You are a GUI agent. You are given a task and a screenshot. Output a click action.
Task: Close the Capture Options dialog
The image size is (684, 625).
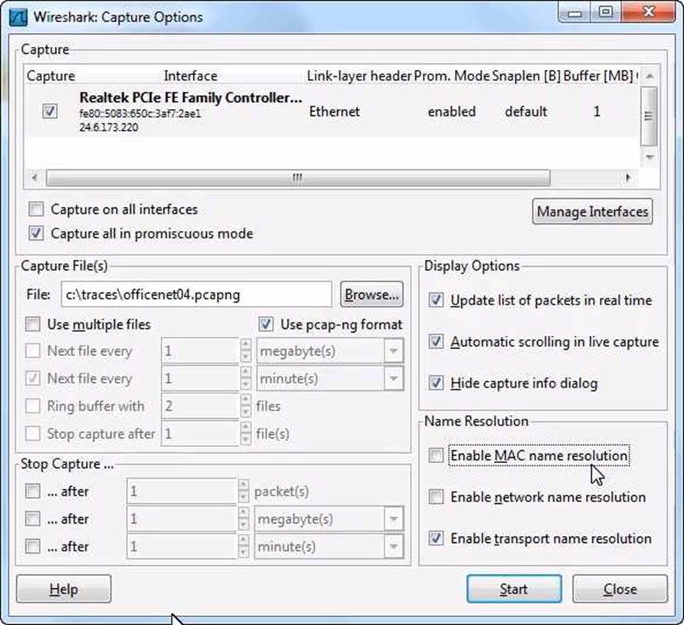pos(620,589)
